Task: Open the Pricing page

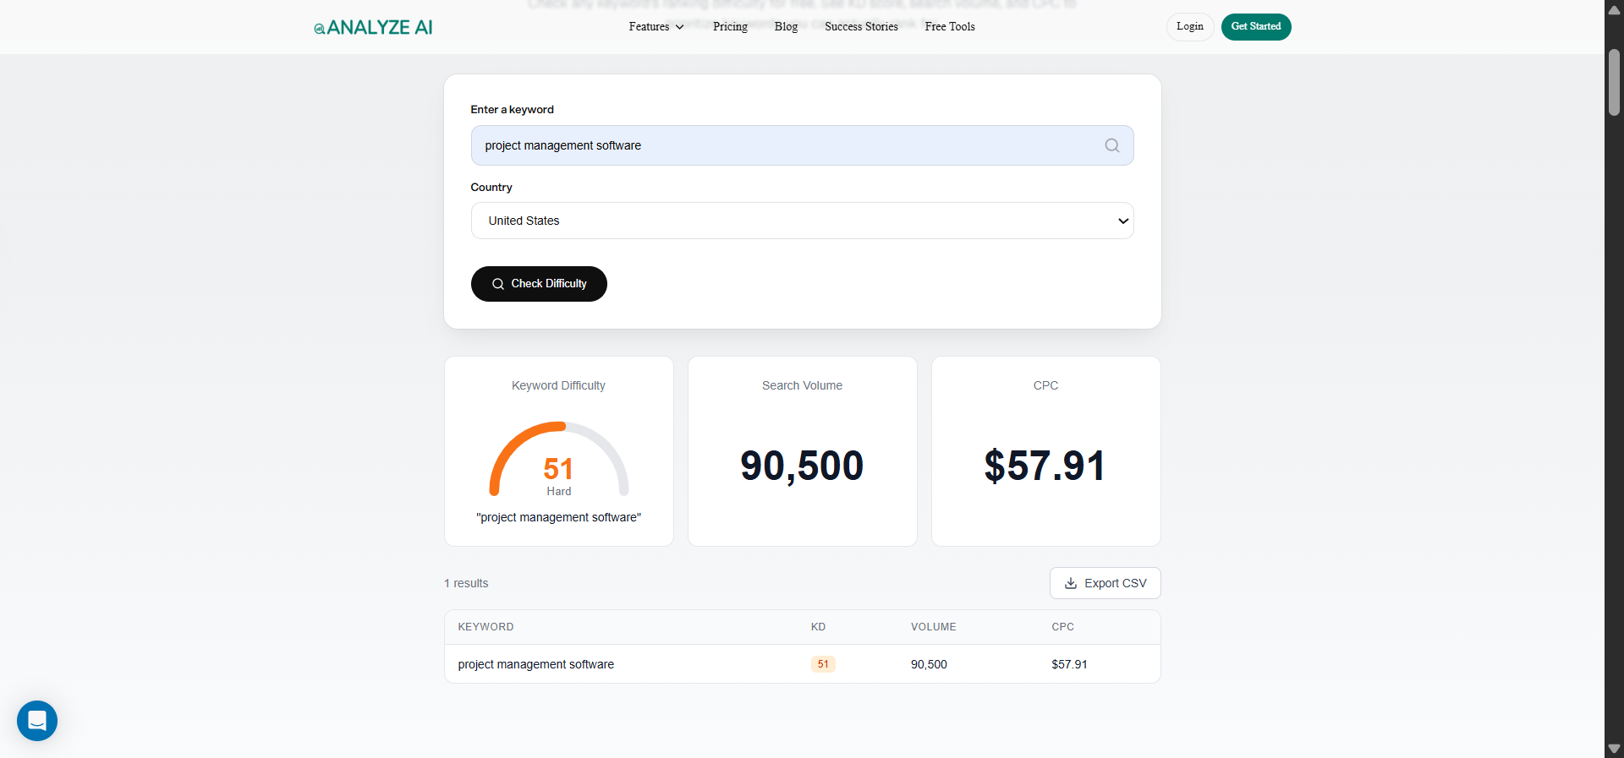Action: (730, 27)
